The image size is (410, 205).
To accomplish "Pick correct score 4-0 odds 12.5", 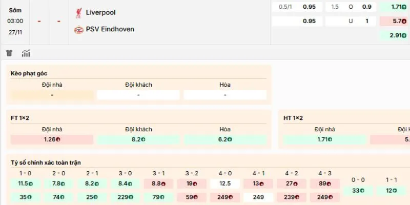I will click(x=225, y=183).
